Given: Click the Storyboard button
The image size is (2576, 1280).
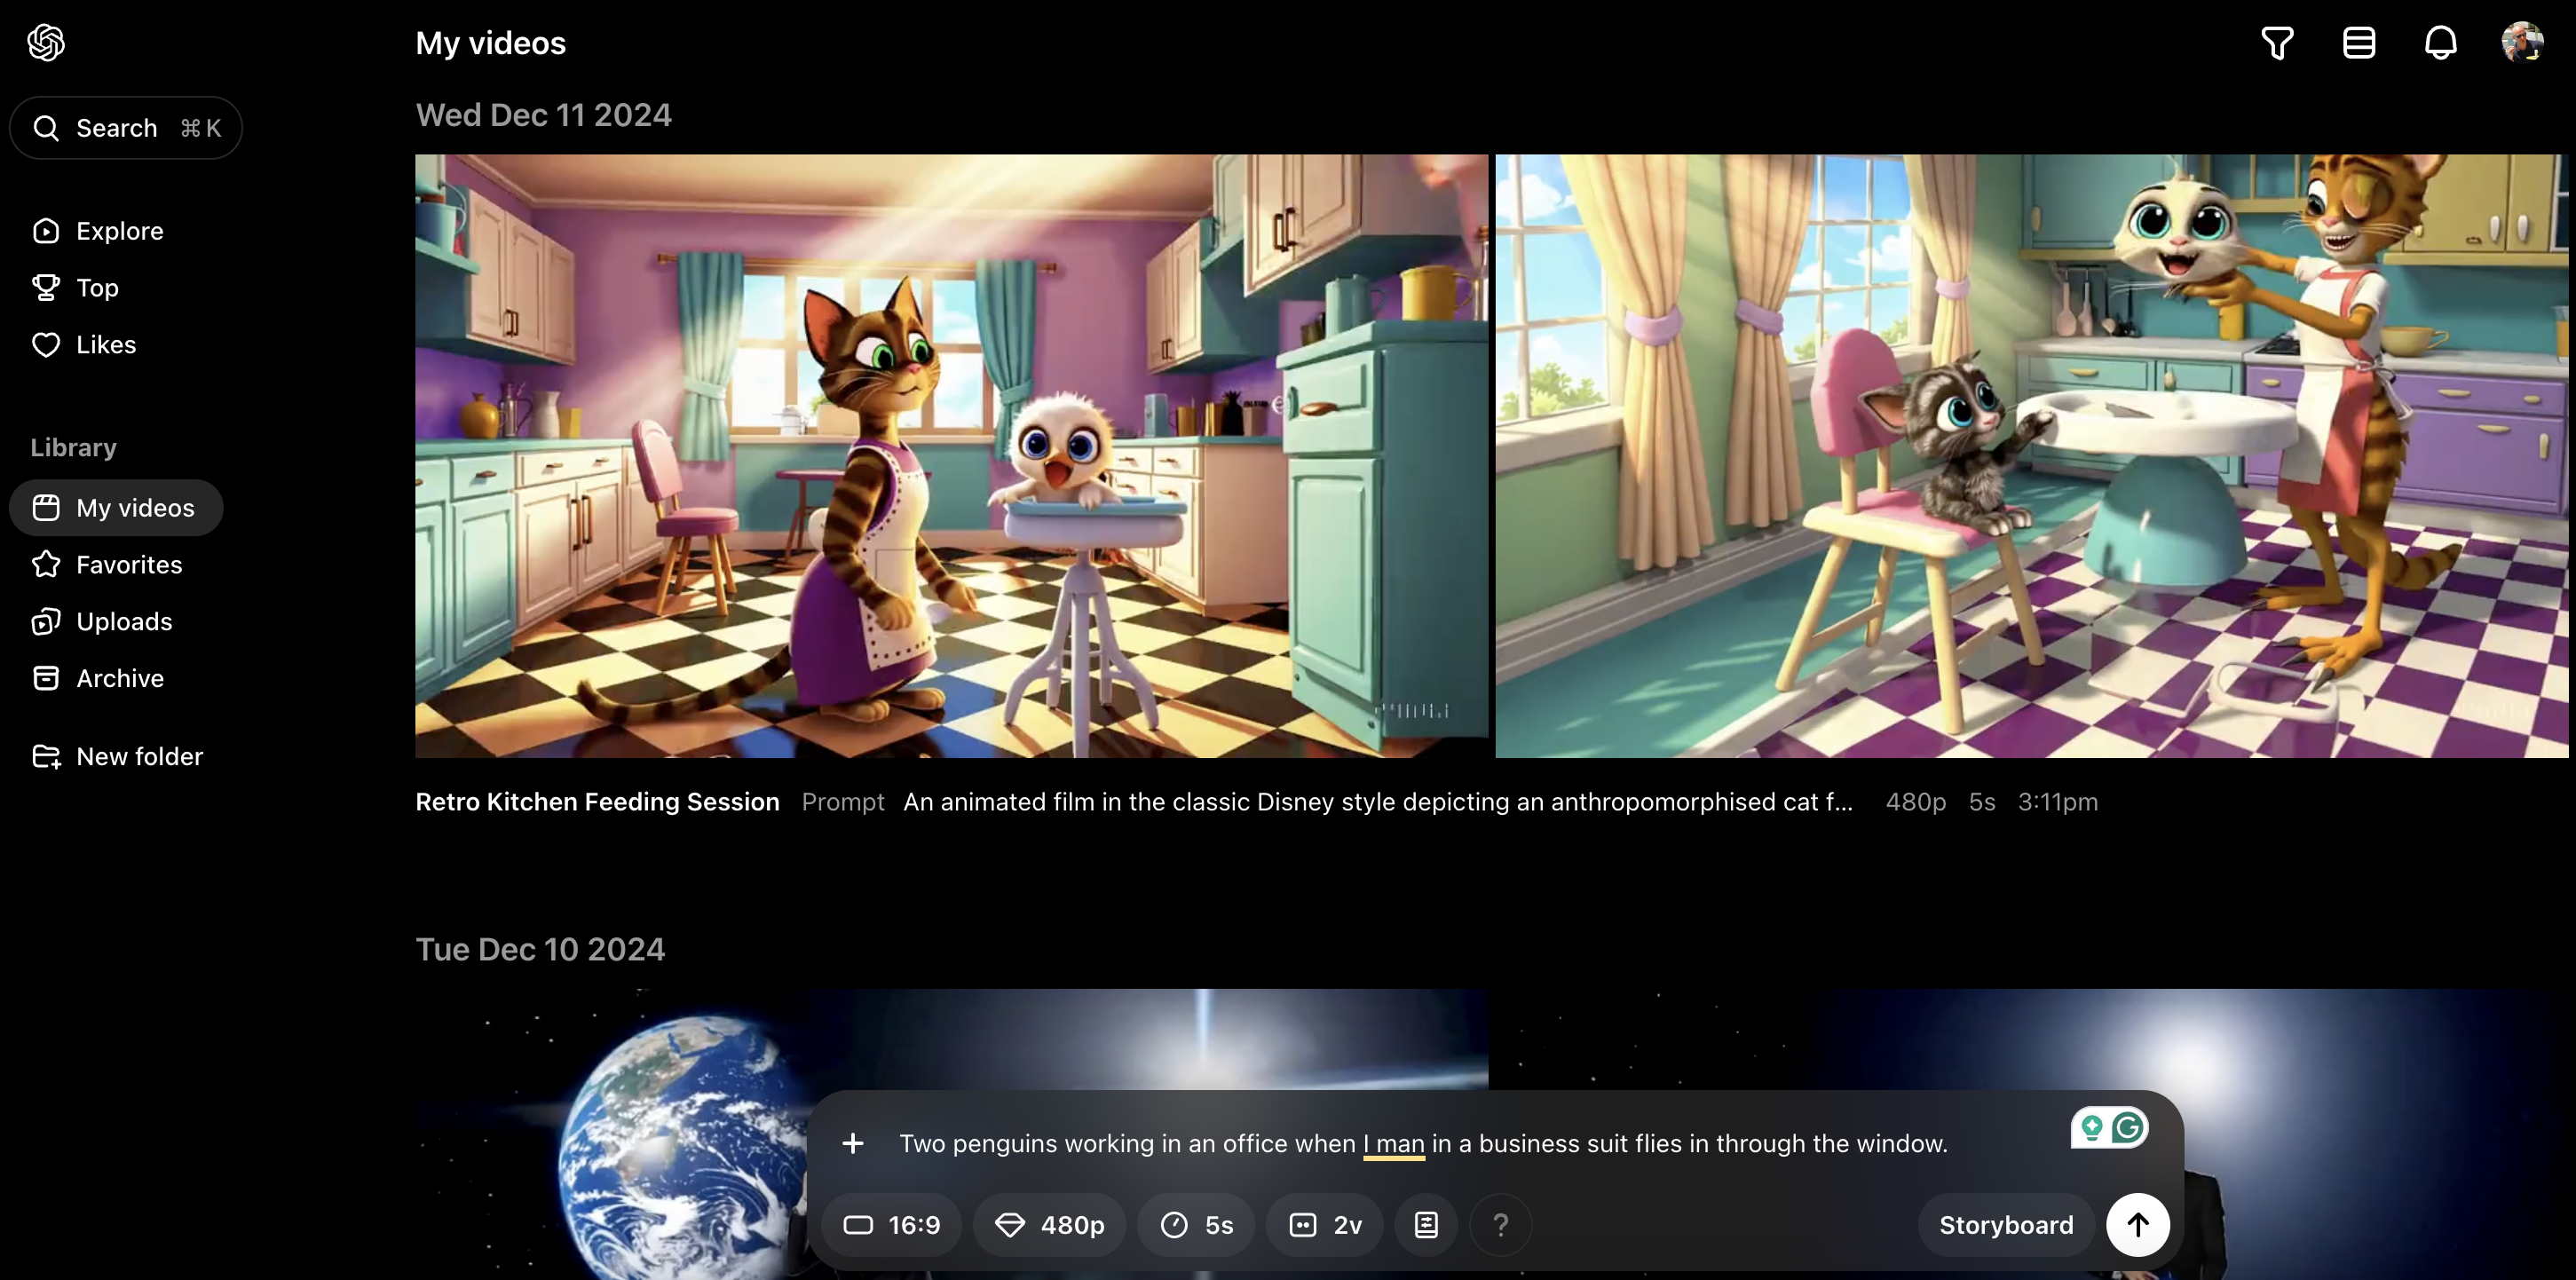Looking at the screenshot, I should [x=2005, y=1225].
